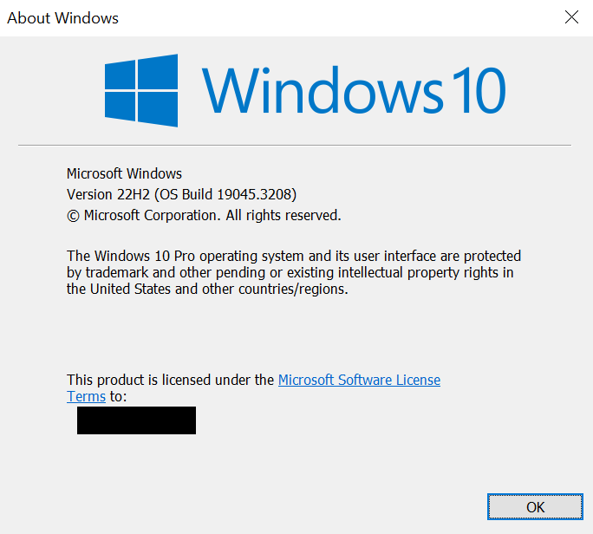The height and width of the screenshot is (534, 593).
Task: Close the About Windows dialog
Action: (x=570, y=17)
